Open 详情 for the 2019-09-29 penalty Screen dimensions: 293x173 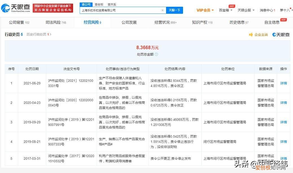pos(283,122)
